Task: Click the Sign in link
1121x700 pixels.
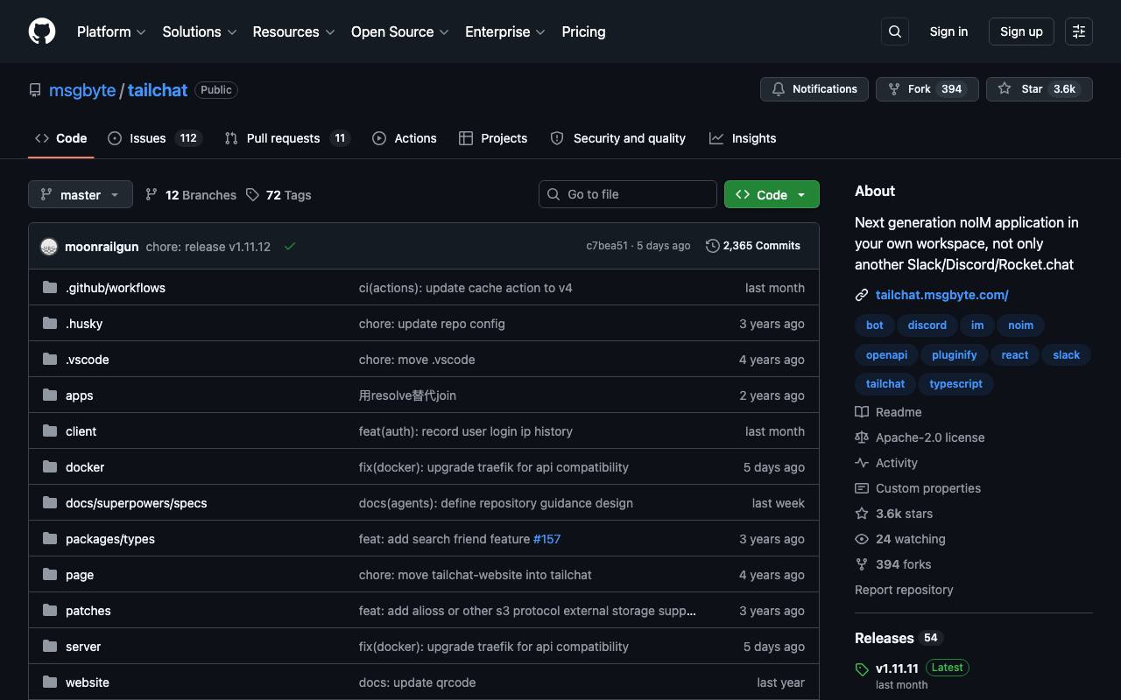Action: (948, 31)
